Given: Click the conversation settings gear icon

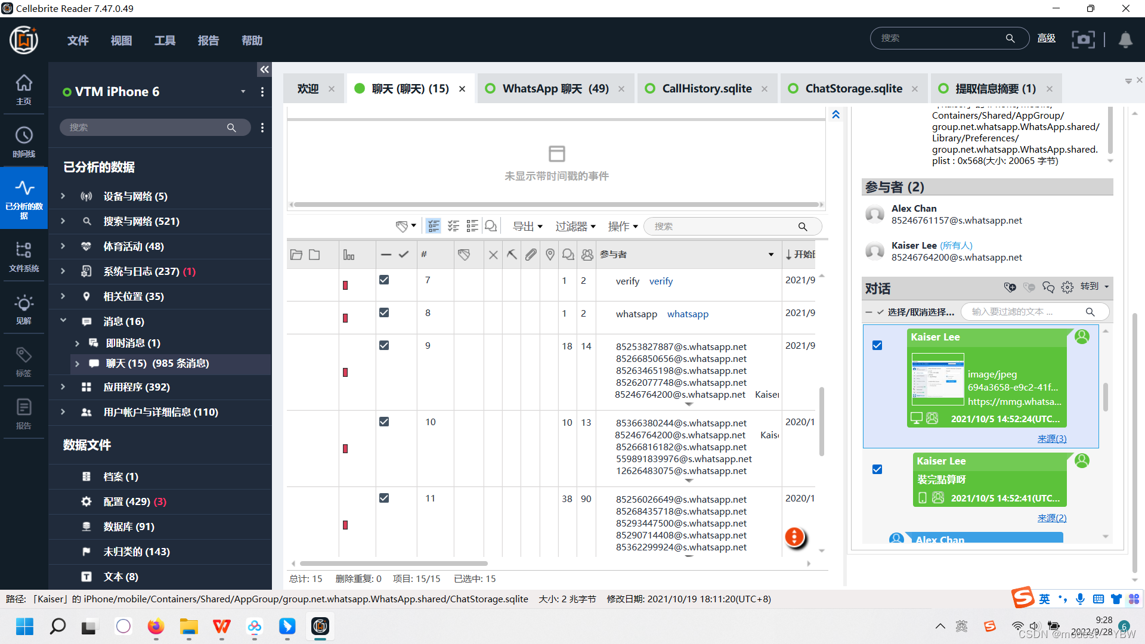Looking at the screenshot, I should (x=1067, y=287).
